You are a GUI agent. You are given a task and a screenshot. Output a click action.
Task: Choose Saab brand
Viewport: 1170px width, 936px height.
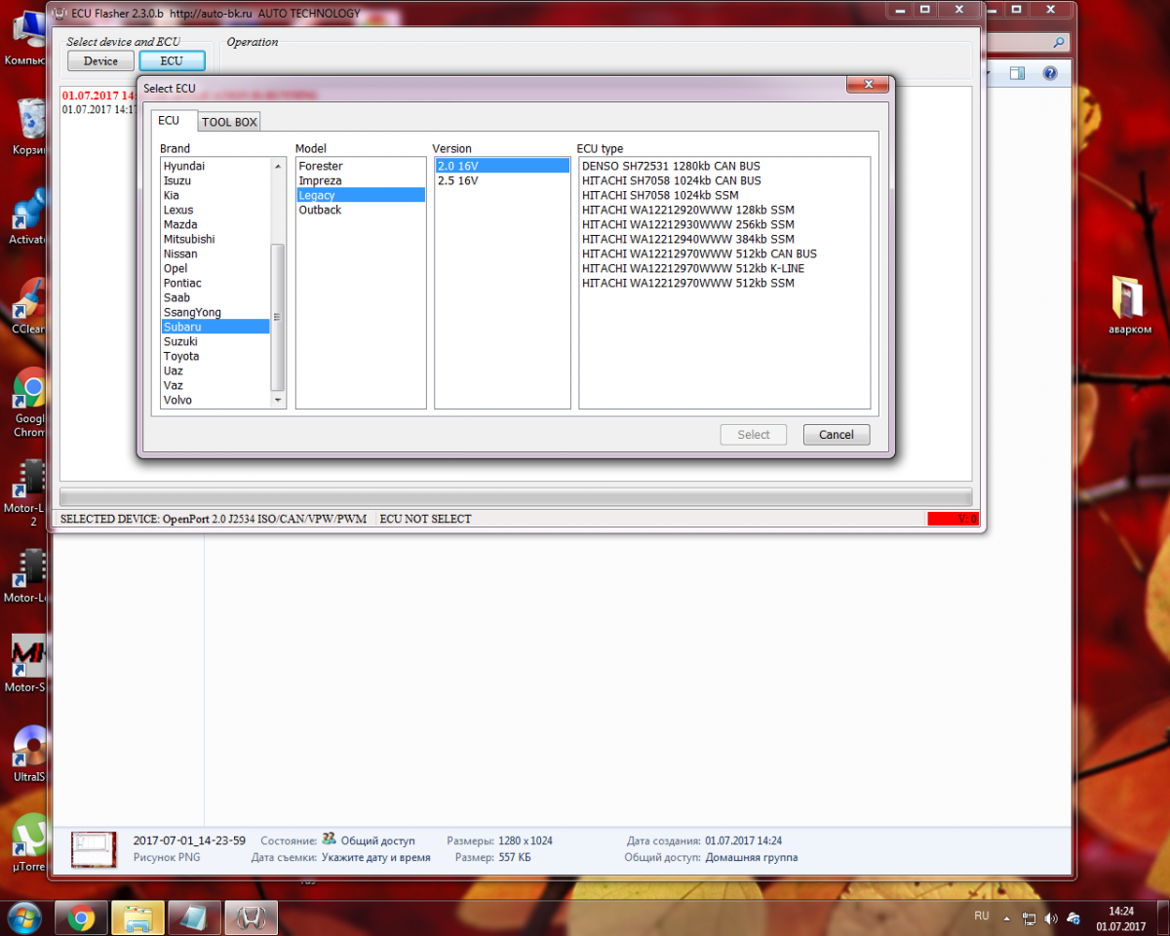click(214, 297)
